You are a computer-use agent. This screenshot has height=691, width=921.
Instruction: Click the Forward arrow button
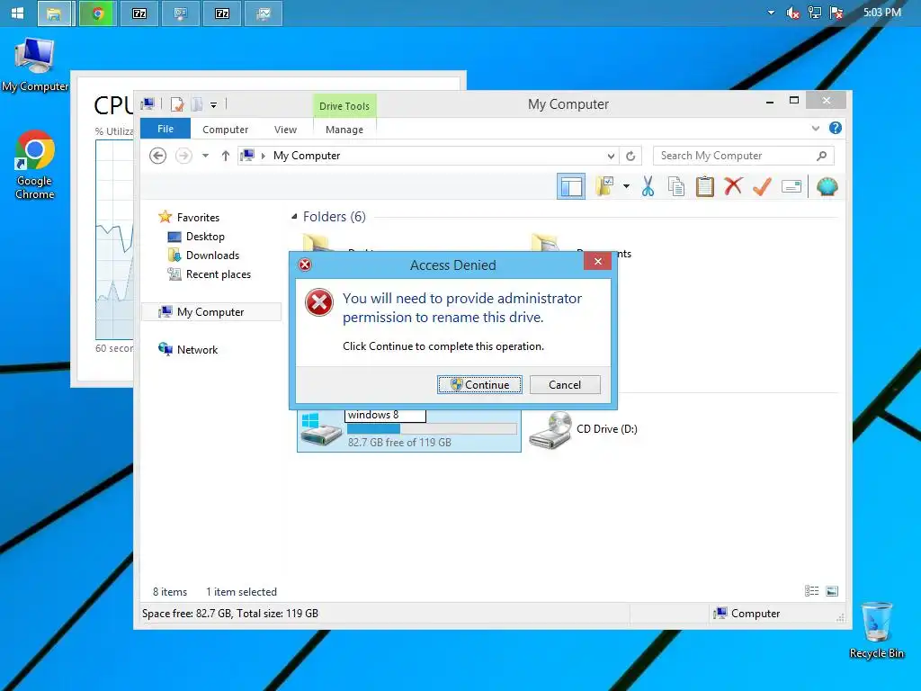point(183,156)
